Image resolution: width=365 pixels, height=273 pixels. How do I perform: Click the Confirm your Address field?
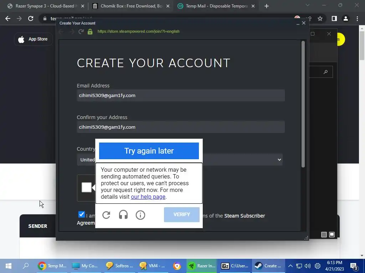click(x=181, y=127)
